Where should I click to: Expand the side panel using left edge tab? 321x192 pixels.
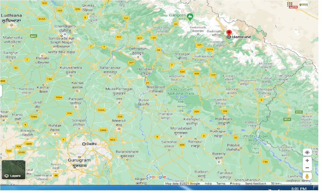pyautogui.click(x=1, y=91)
